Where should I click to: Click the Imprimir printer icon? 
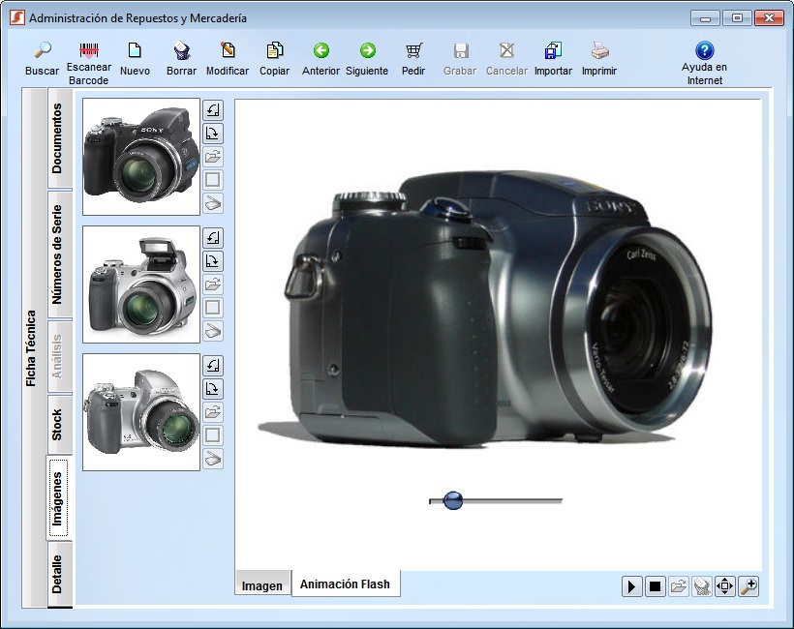click(599, 50)
